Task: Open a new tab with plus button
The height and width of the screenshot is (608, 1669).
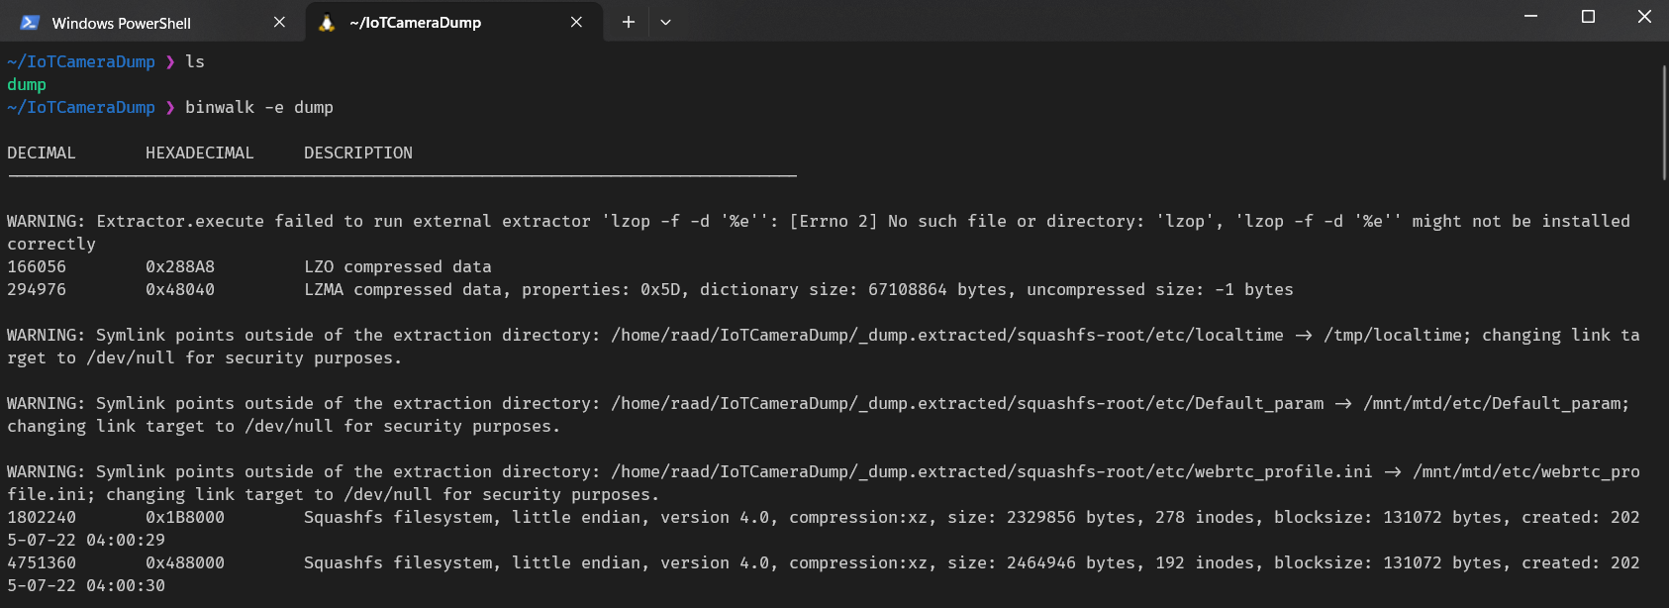Action: pyautogui.click(x=628, y=22)
